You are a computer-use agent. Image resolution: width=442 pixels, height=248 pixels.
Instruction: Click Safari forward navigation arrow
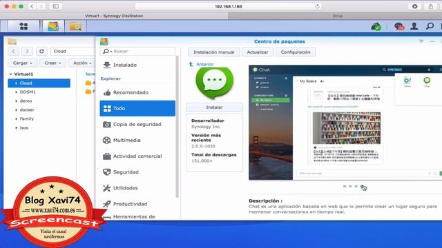click(41, 6)
